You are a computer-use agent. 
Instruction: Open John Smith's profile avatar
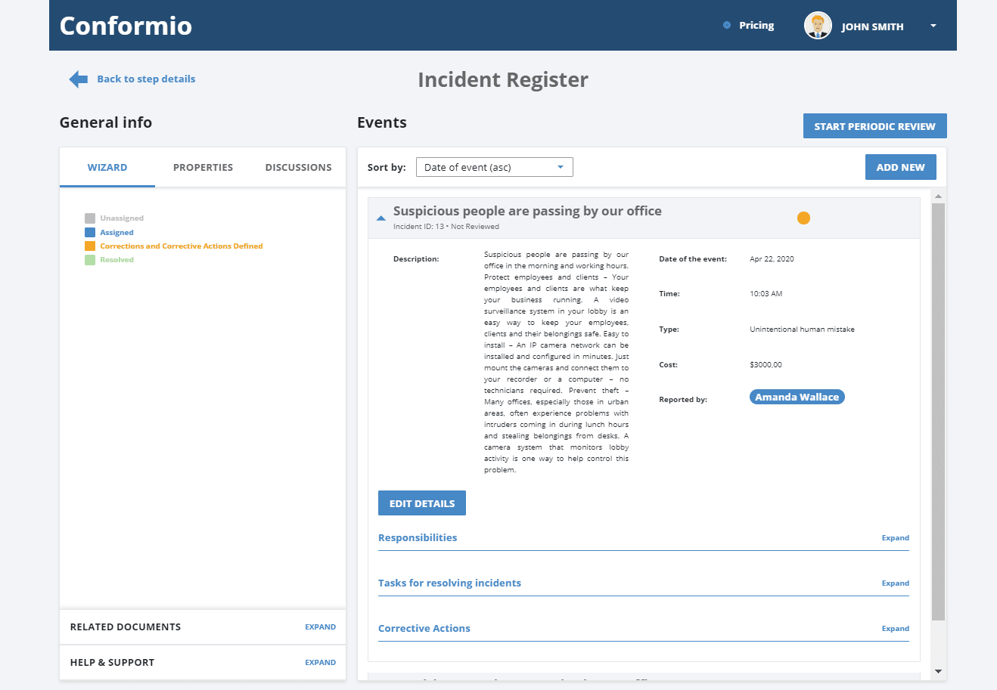pos(818,25)
